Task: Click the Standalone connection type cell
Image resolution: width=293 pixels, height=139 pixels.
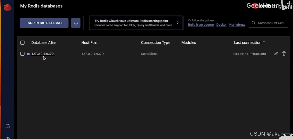Action: [x=149, y=54]
